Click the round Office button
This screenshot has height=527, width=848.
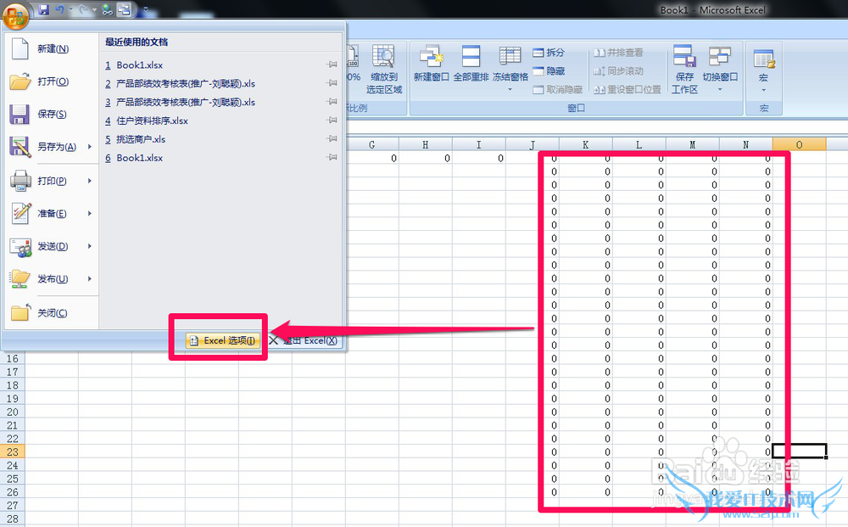coord(15,15)
